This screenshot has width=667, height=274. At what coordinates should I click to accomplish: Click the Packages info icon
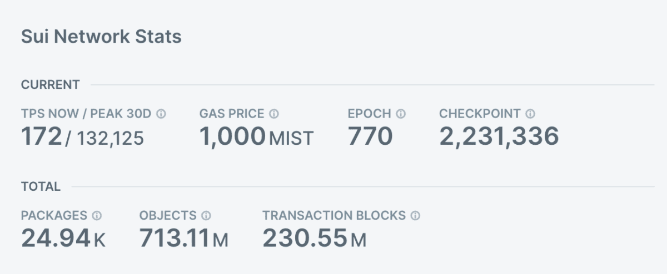point(97,215)
